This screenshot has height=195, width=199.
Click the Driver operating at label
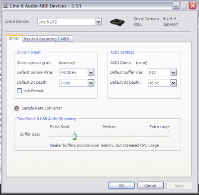34,63
